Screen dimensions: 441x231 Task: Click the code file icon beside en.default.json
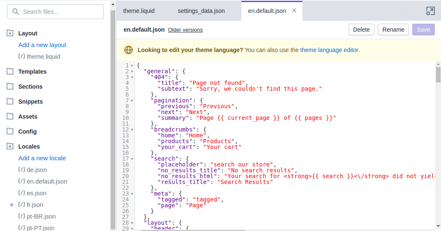[22, 181]
